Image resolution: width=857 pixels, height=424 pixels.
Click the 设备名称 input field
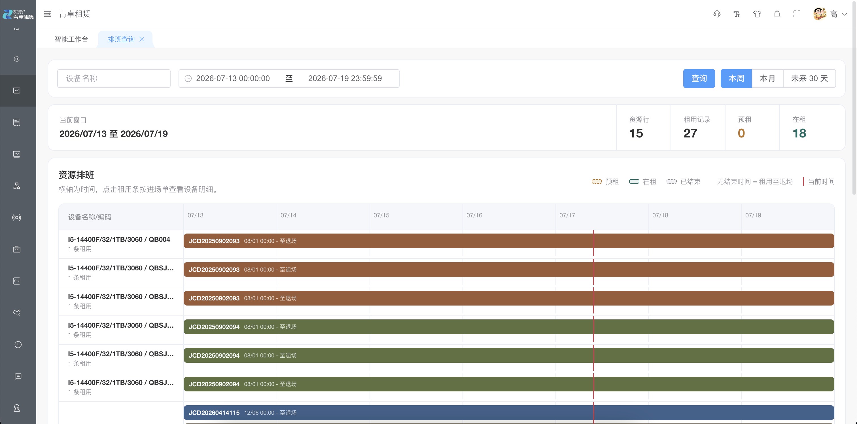point(114,79)
